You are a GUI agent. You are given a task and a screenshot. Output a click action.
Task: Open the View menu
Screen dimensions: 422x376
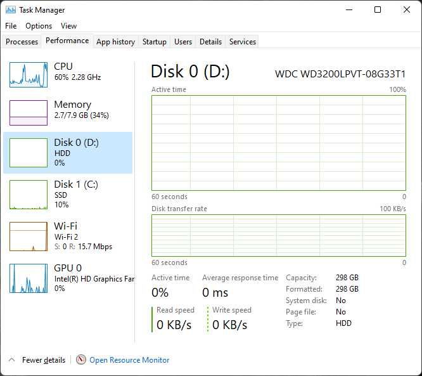coord(68,26)
